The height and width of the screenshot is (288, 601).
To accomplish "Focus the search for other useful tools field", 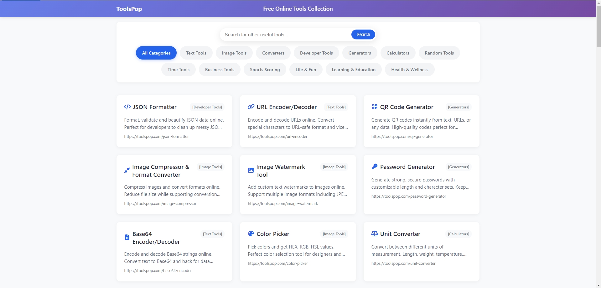I will (285, 35).
